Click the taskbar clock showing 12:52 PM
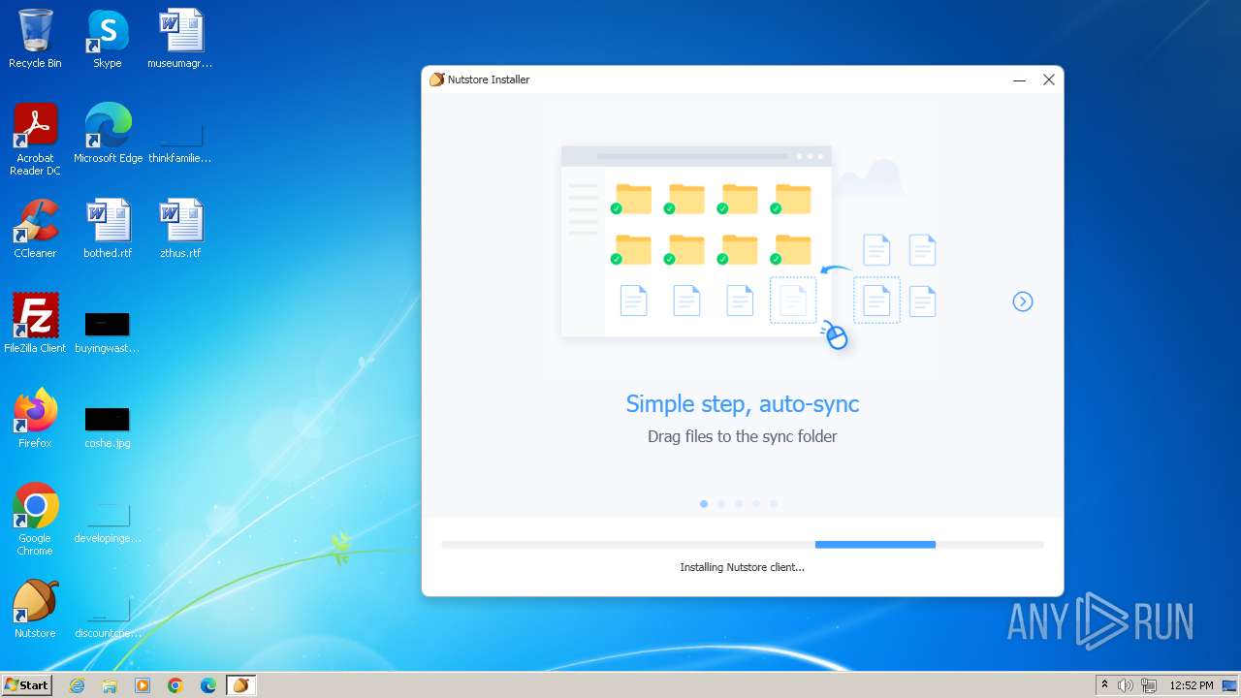 [x=1192, y=685]
